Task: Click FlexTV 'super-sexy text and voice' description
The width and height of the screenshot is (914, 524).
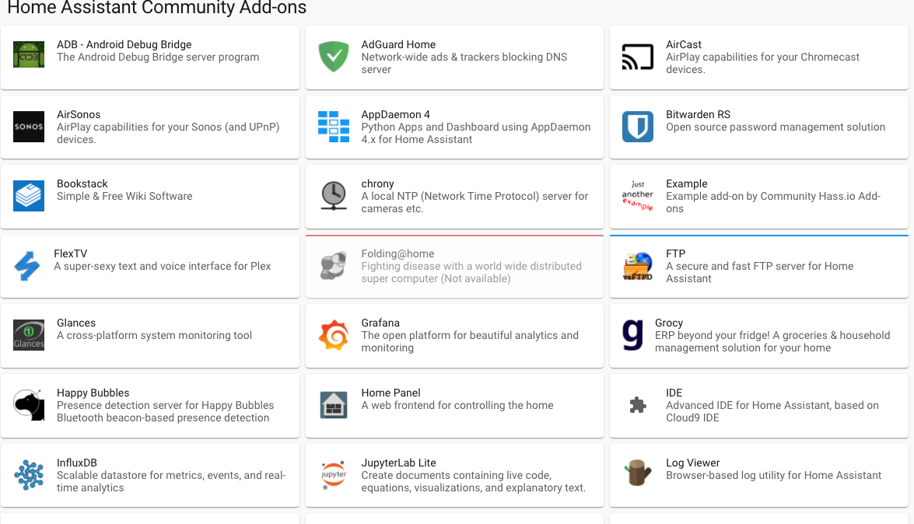Action: tap(162, 267)
